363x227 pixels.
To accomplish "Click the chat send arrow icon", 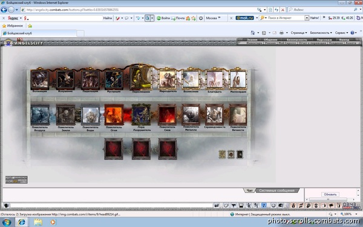I will coord(217,205).
